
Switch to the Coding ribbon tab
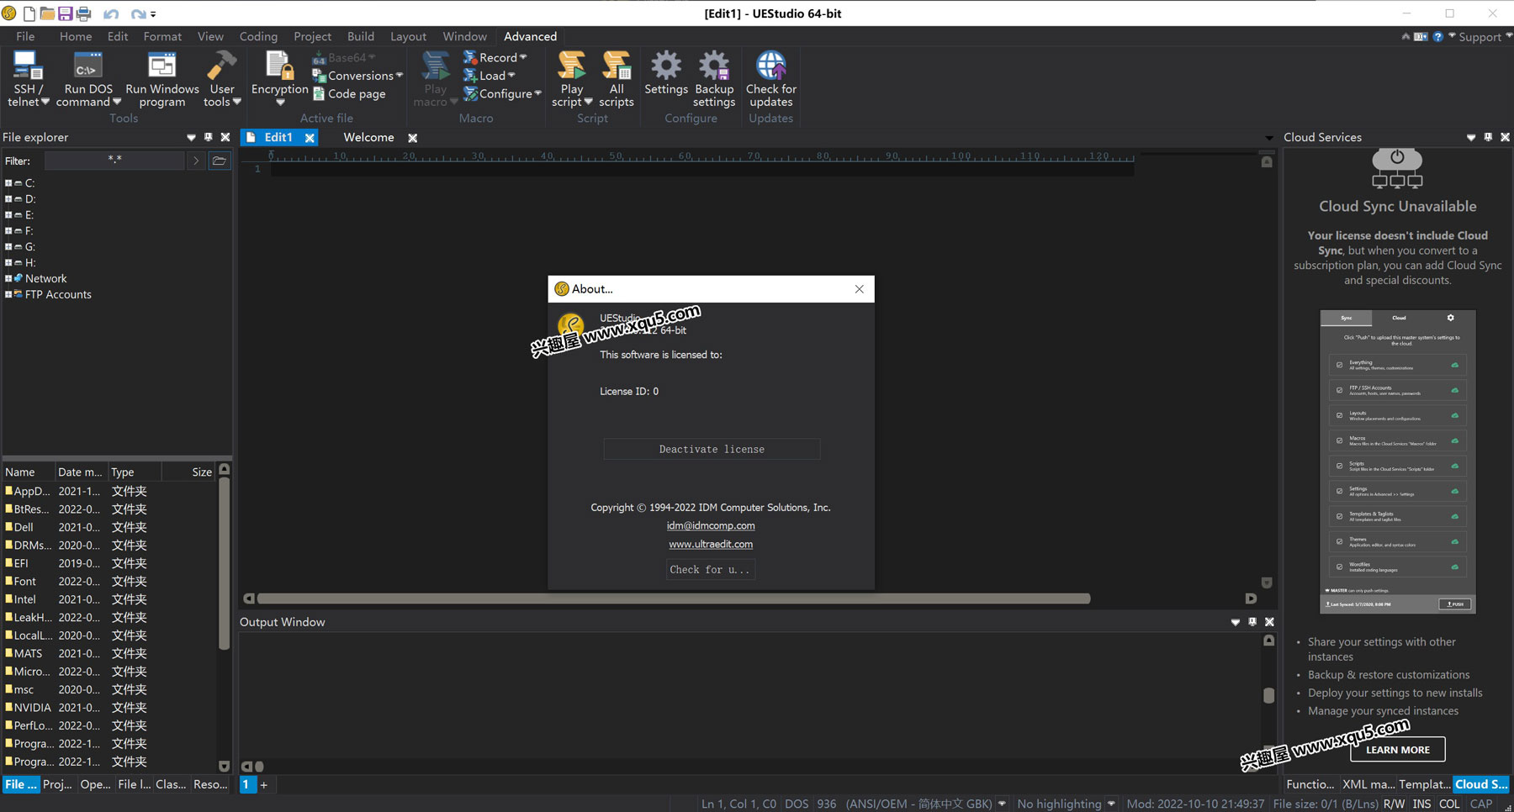[x=258, y=36]
